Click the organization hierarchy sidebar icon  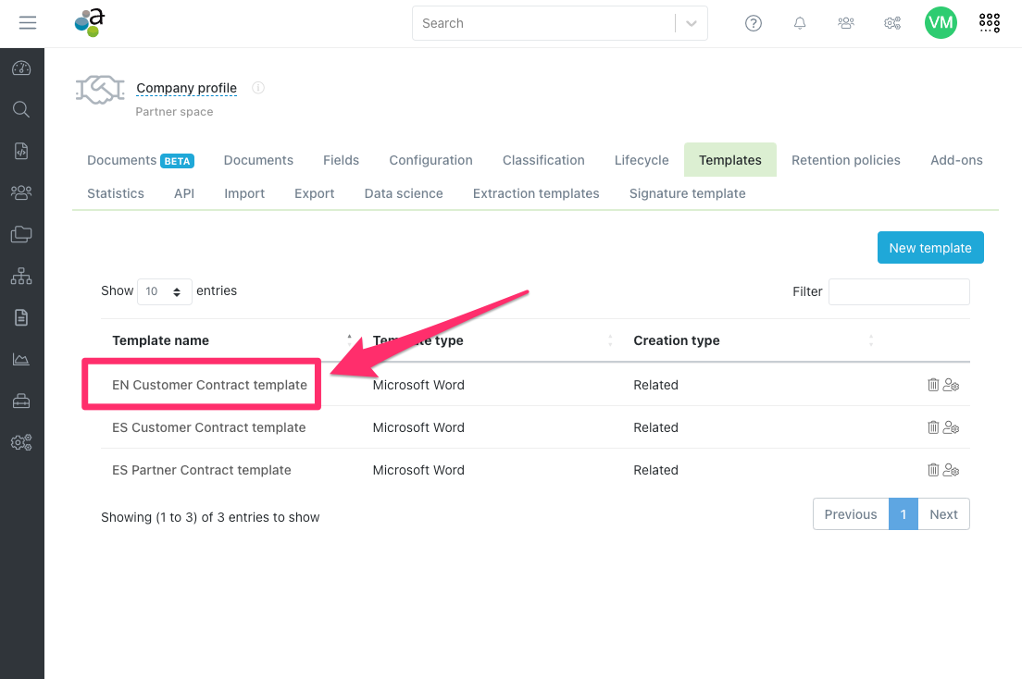21,277
